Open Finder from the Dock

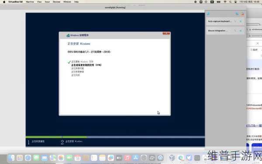click(x=11, y=157)
